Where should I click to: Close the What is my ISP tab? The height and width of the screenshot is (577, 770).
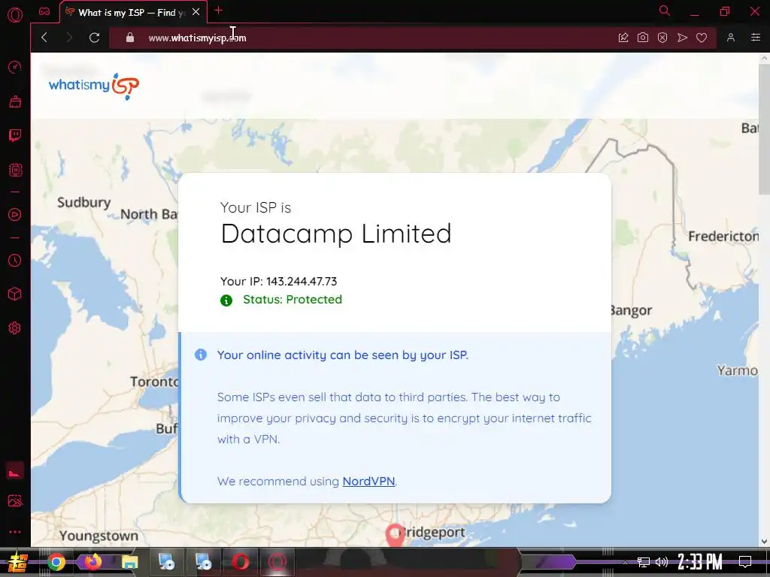point(196,12)
